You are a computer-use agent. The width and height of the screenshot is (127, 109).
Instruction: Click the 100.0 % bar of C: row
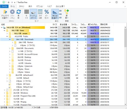click(x=93, y=27)
